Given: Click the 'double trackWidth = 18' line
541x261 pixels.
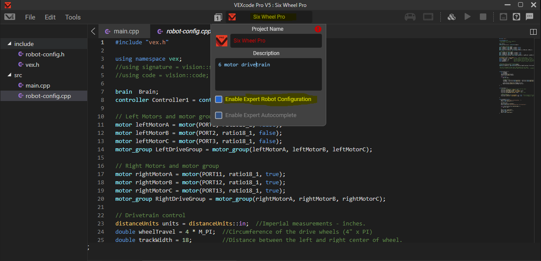Looking at the screenshot, I should click(259, 240).
